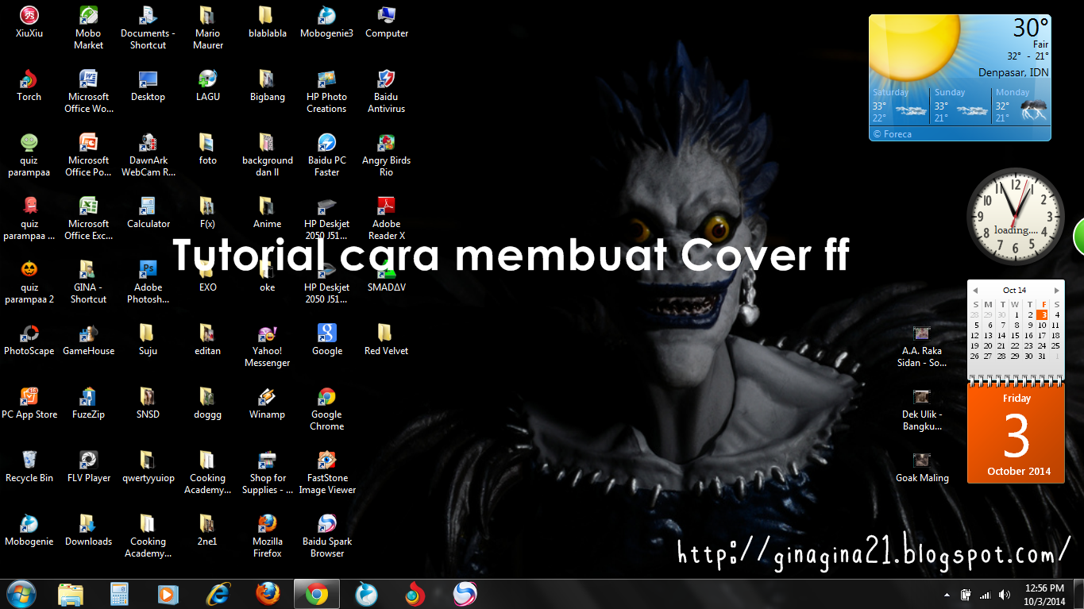The image size is (1084, 609).
Task: Click the 2ne1 folder
Action: pos(207,530)
